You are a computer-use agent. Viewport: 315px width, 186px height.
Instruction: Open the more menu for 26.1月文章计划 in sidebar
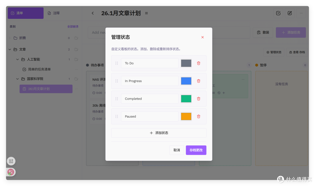(76, 89)
